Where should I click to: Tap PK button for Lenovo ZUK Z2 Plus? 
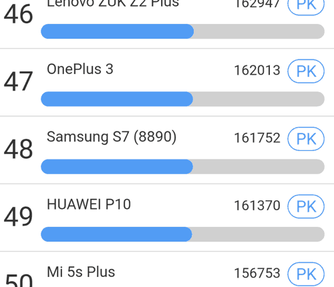tap(306, 5)
